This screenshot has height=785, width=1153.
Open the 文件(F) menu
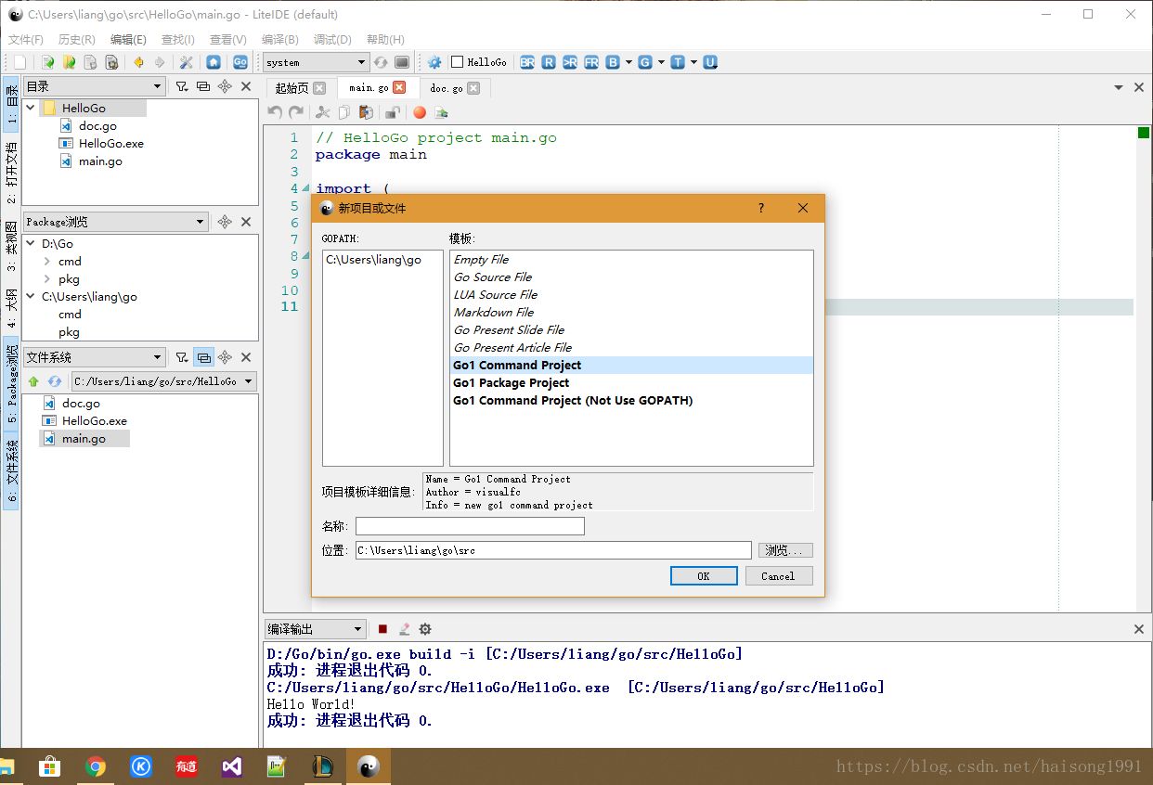click(26, 40)
